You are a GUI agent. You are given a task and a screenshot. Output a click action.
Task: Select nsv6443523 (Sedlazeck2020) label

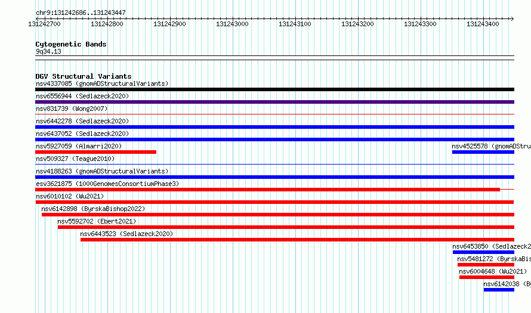tap(126, 234)
